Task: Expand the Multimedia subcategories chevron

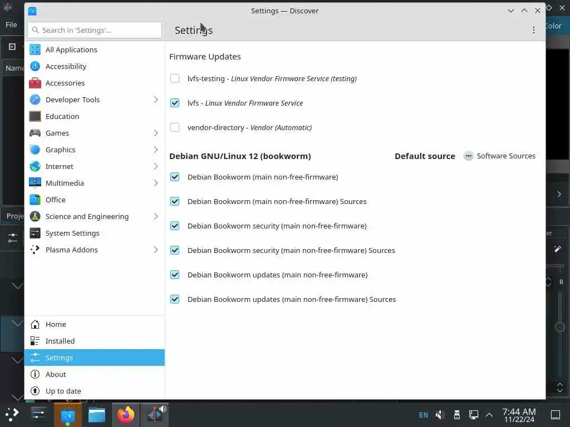Action: (x=156, y=183)
